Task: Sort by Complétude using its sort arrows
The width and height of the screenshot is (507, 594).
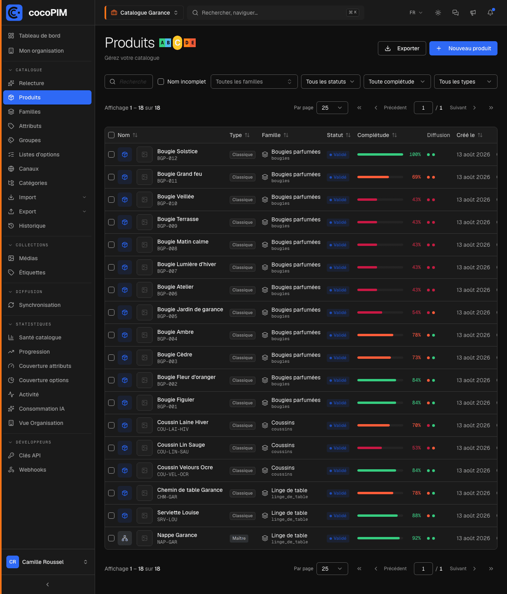Action: [395, 135]
